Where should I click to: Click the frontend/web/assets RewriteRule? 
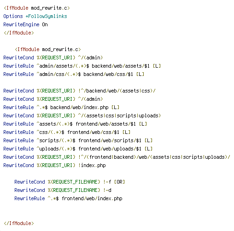75,124
